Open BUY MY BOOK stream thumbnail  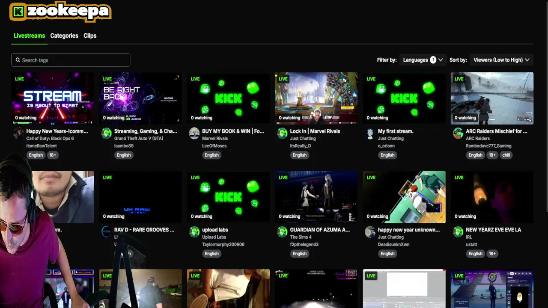point(228,98)
